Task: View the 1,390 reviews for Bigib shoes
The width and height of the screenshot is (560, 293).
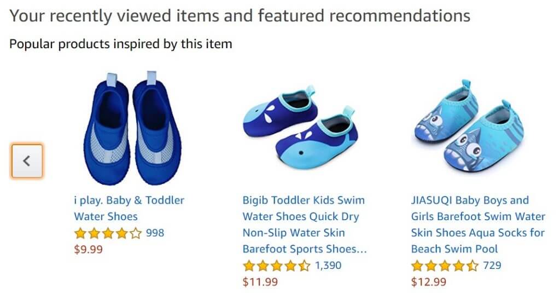Action: point(328,266)
